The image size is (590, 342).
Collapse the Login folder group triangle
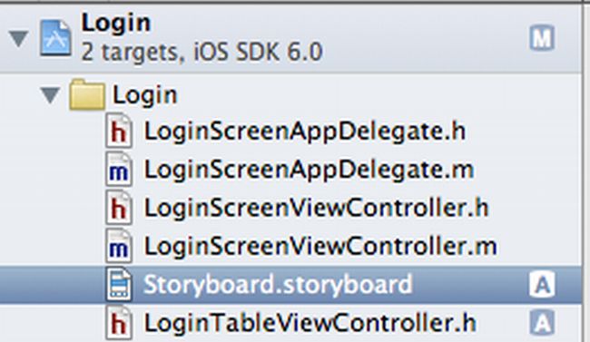(x=51, y=95)
